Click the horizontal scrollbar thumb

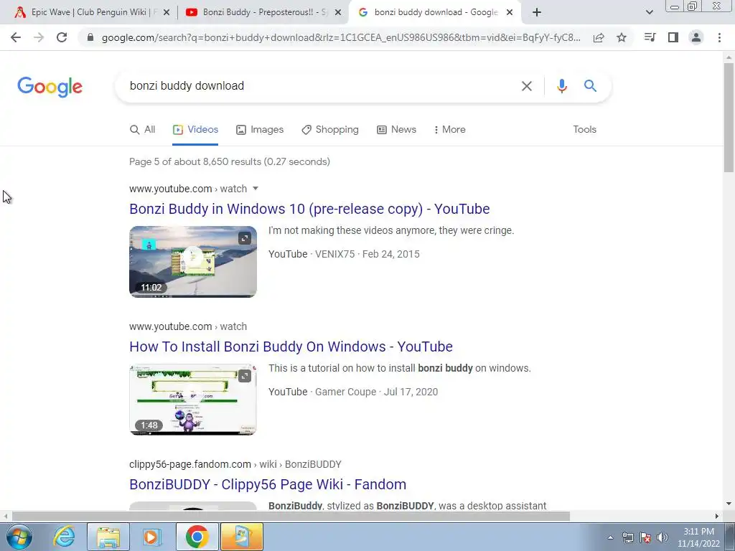(x=291, y=517)
